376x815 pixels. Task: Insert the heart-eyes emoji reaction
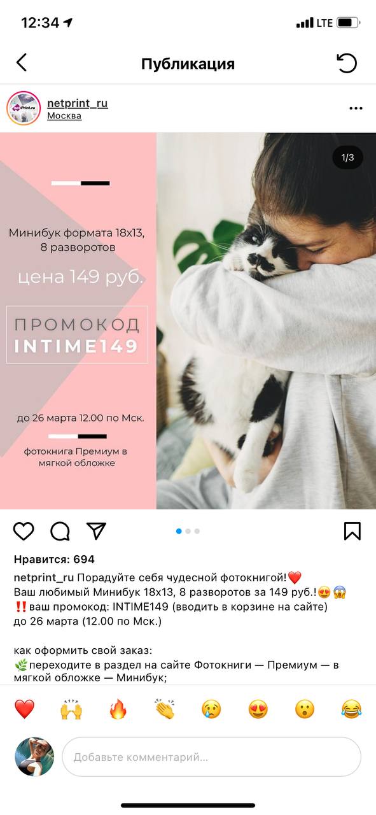(x=258, y=709)
